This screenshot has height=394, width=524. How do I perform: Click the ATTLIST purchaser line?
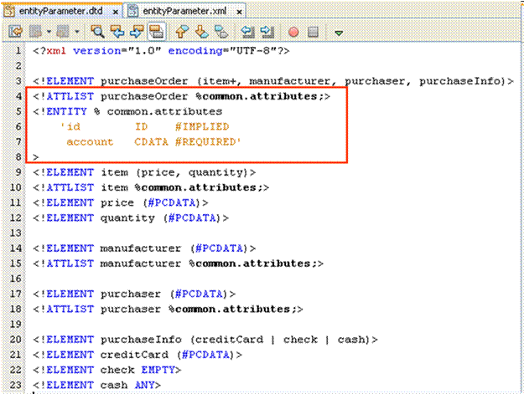(x=168, y=310)
